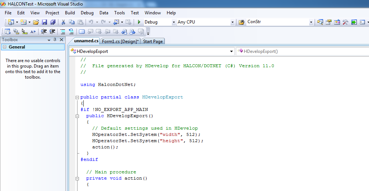Viewport: 369px width, 191px height.
Task: Click the Display Word Completion icon
Action: pos(33,32)
